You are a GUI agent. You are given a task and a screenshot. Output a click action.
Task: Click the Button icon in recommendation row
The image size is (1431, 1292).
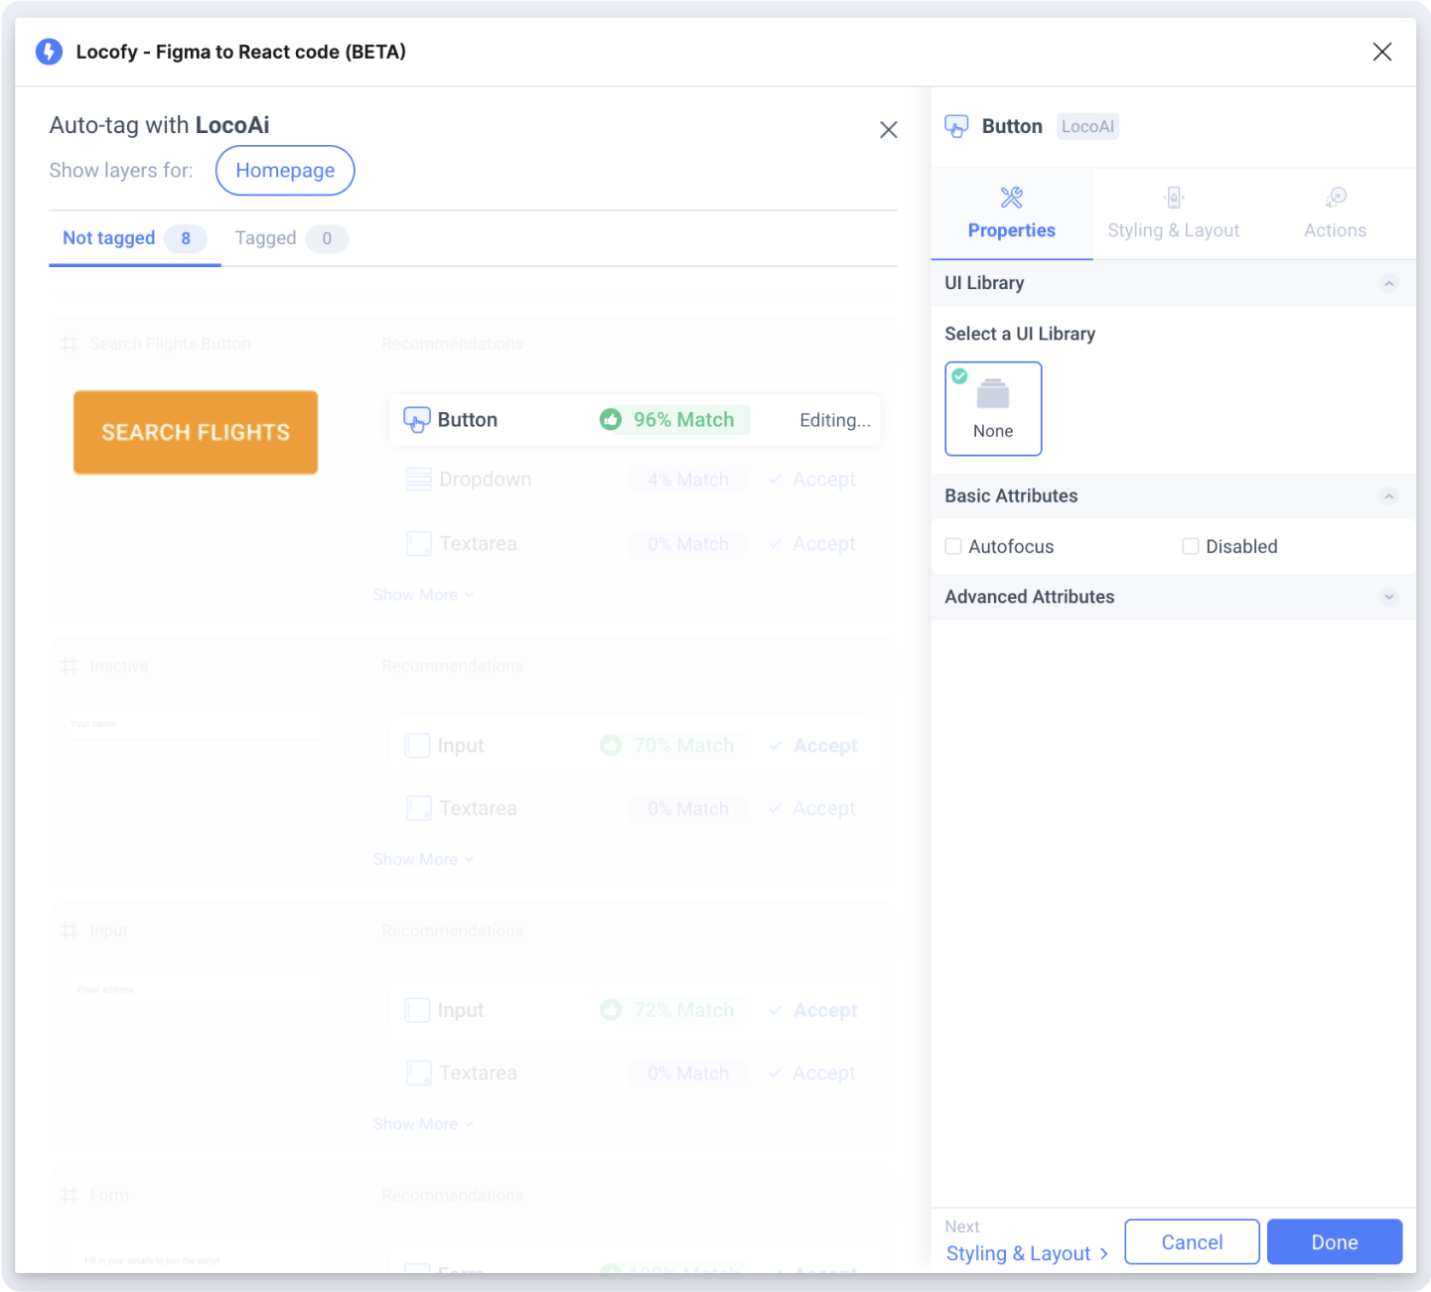[417, 420]
